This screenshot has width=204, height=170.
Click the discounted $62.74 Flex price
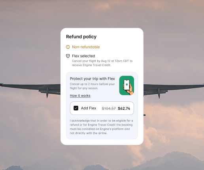(x=124, y=109)
